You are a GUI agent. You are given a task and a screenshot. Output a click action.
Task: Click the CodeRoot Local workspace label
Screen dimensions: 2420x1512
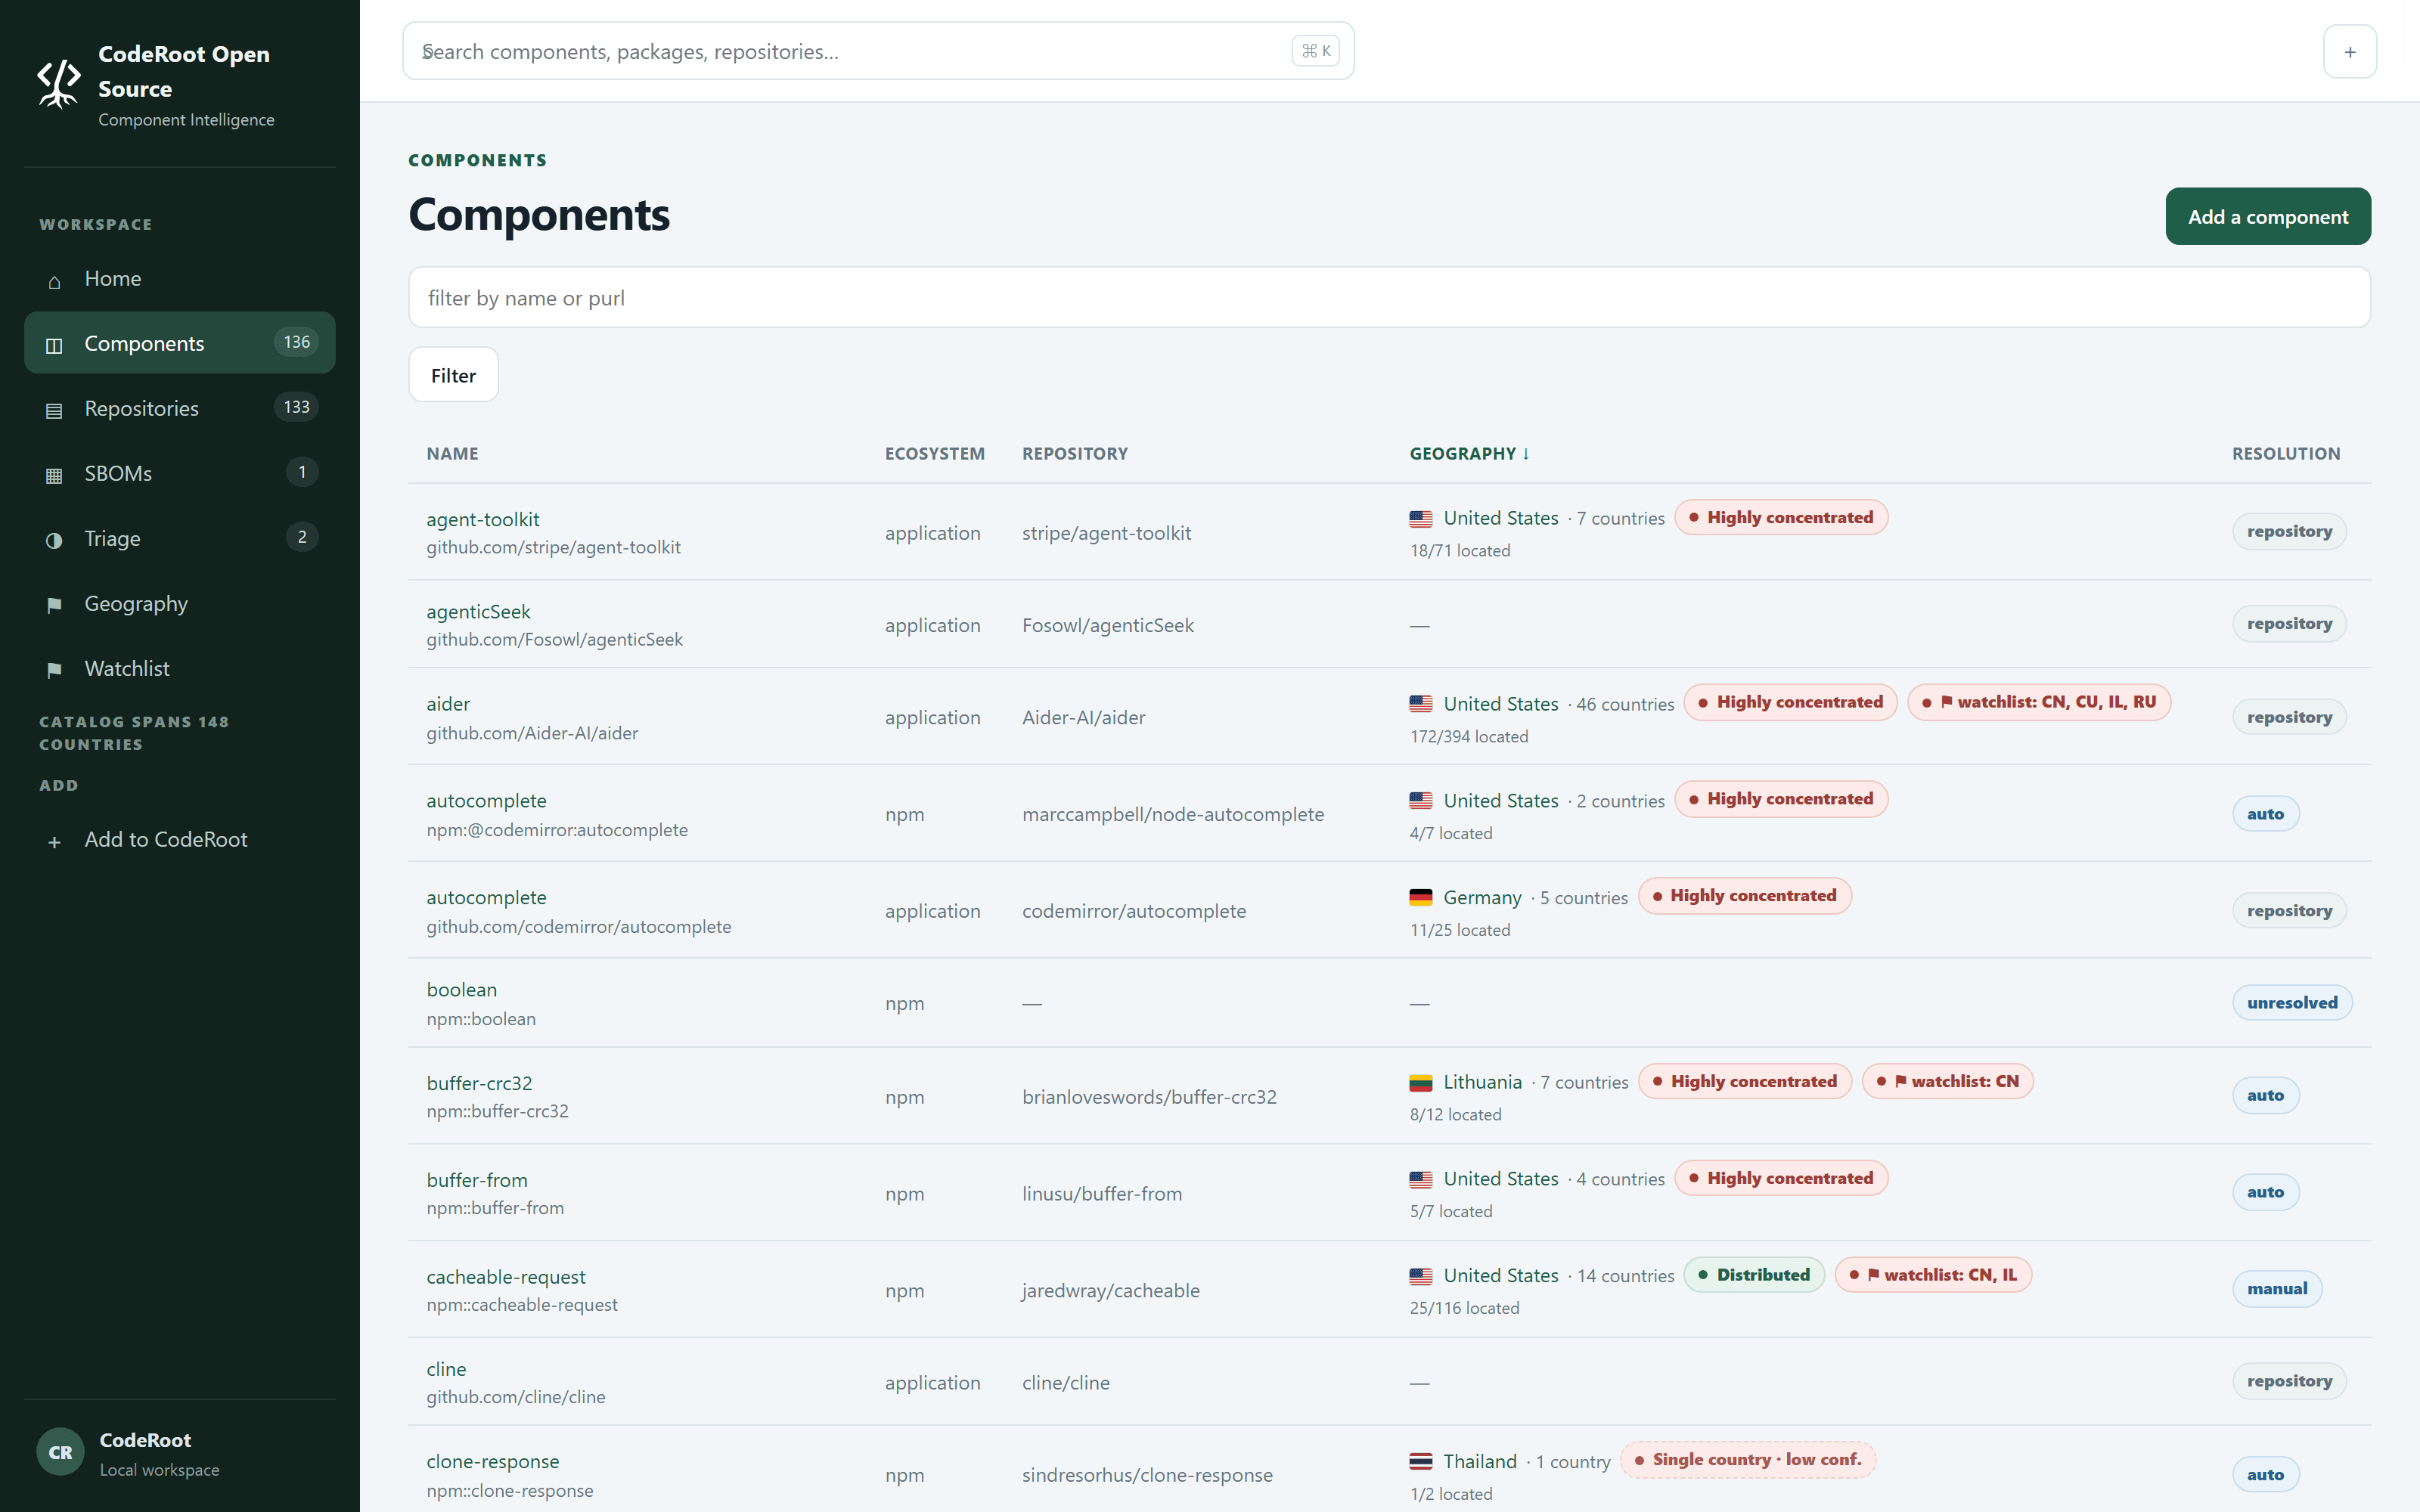pyautogui.click(x=159, y=1454)
